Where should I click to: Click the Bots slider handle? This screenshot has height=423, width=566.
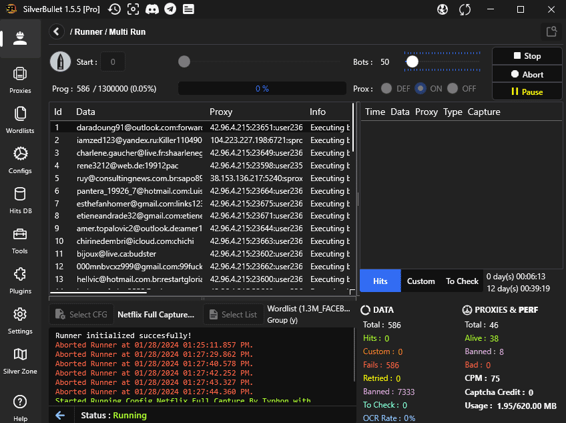(412, 61)
